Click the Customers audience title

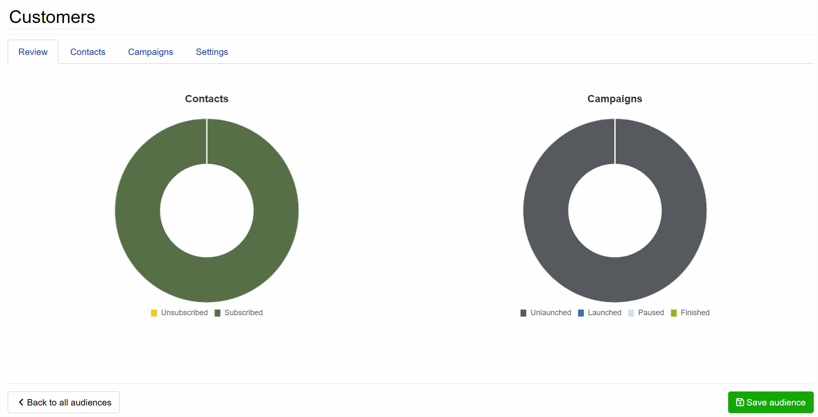[x=52, y=17]
